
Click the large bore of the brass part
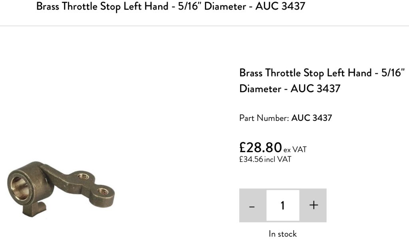pyautogui.click(x=18, y=188)
